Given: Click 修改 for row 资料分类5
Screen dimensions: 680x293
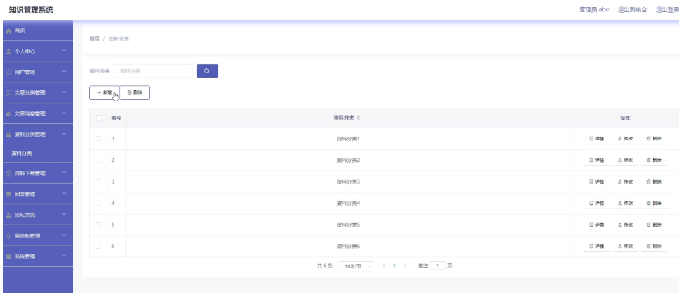Looking at the screenshot, I should [626, 225].
